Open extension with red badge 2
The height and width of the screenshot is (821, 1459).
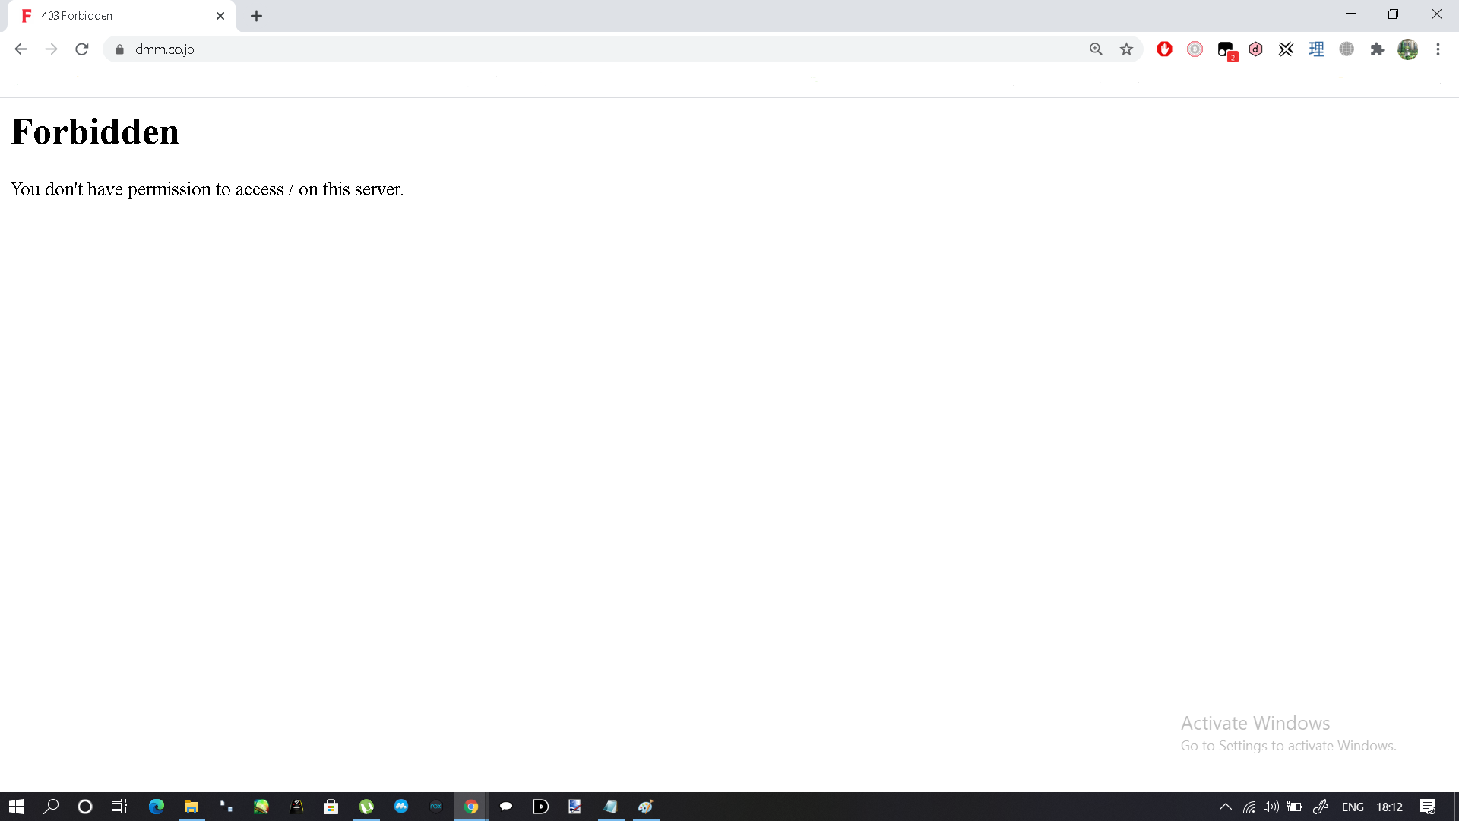(1226, 50)
